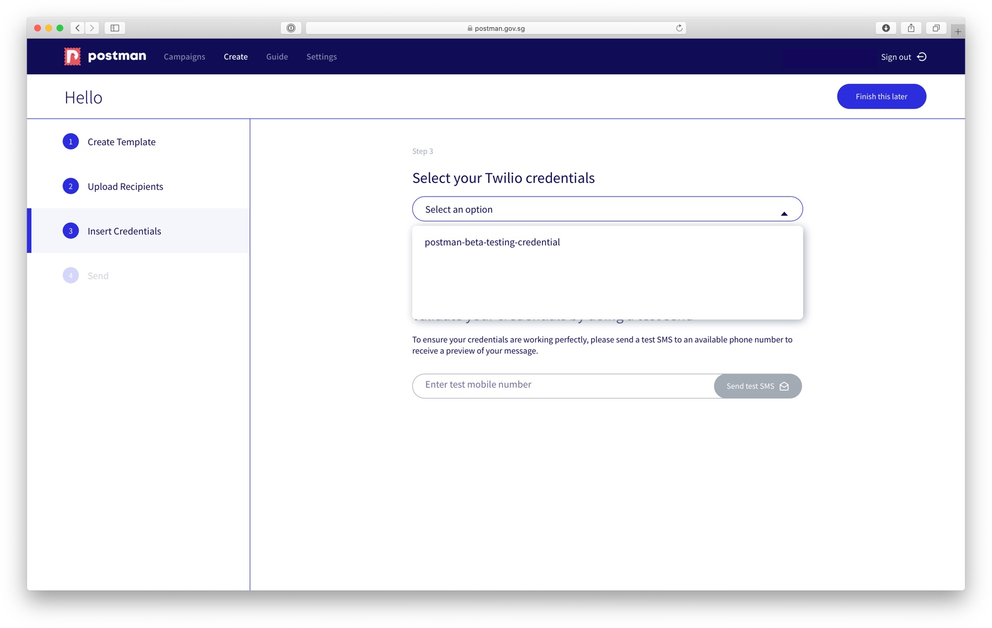Go back in Safari

78,28
